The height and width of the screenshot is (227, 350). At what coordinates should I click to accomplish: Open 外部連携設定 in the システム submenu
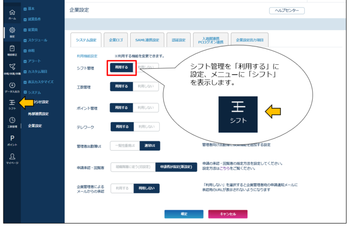tap(38, 114)
